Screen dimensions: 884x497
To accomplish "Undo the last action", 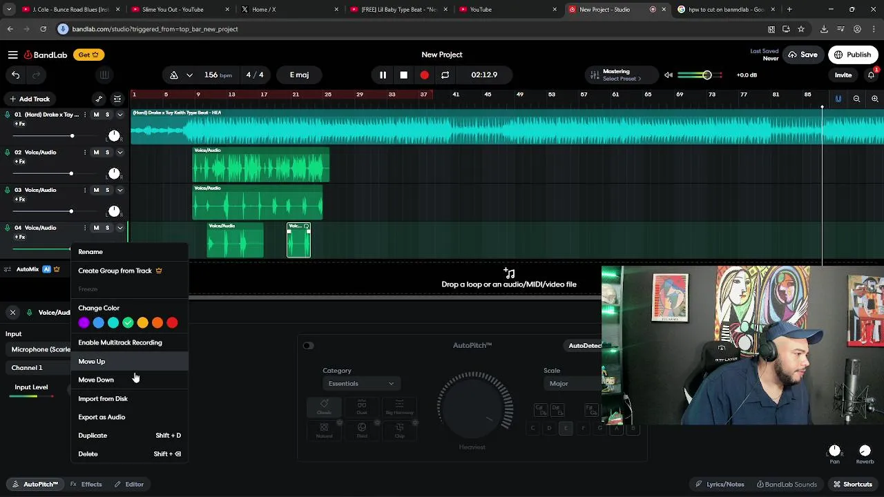I will [x=15, y=75].
